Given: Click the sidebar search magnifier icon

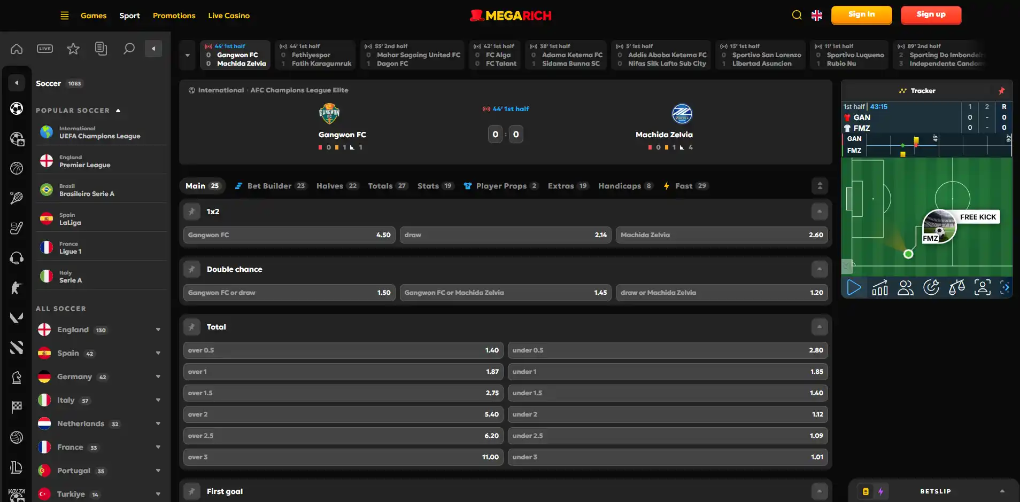Looking at the screenshot, I should (129, 49).
